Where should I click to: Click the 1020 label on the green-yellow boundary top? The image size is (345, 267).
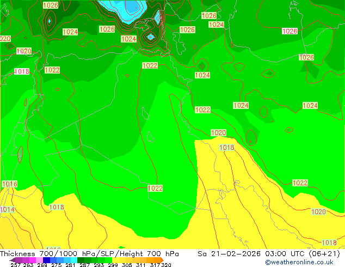[218, 132]
